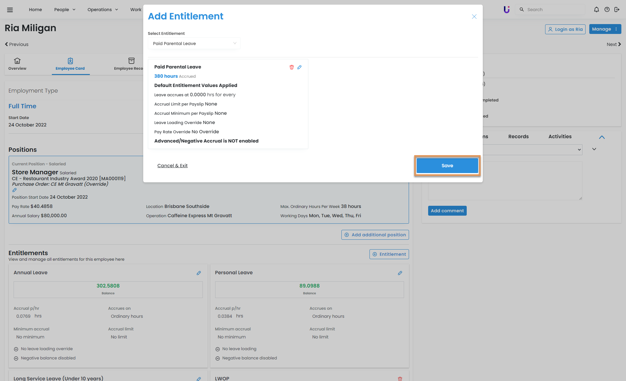Screen dimensions: 626x381
Task: Edit the Personal Leave entitlement
Action: (400, 273)
